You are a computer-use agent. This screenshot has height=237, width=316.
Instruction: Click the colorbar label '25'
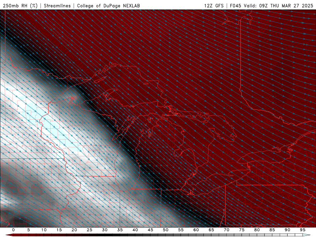(90, 230)
